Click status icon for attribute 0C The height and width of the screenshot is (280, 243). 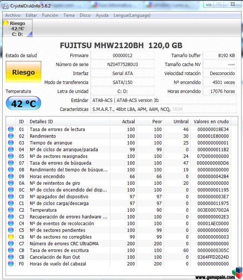click(x=11, y=190)
